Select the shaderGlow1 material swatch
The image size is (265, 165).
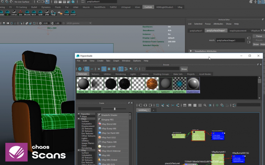coord(193,85)
